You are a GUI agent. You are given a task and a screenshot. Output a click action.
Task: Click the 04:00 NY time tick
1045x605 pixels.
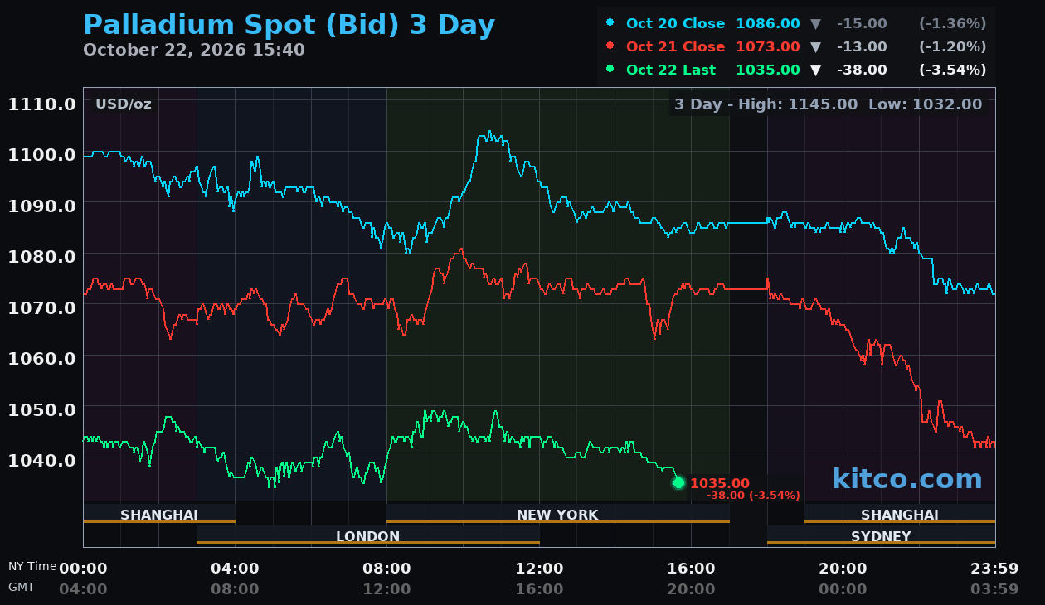click(235, 569)
